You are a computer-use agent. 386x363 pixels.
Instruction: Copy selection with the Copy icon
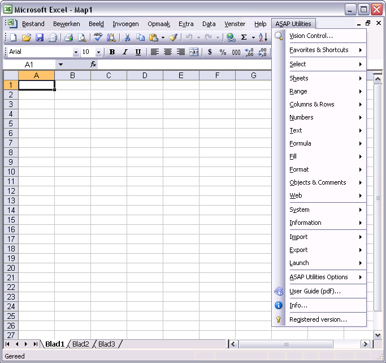pos(140,37)
